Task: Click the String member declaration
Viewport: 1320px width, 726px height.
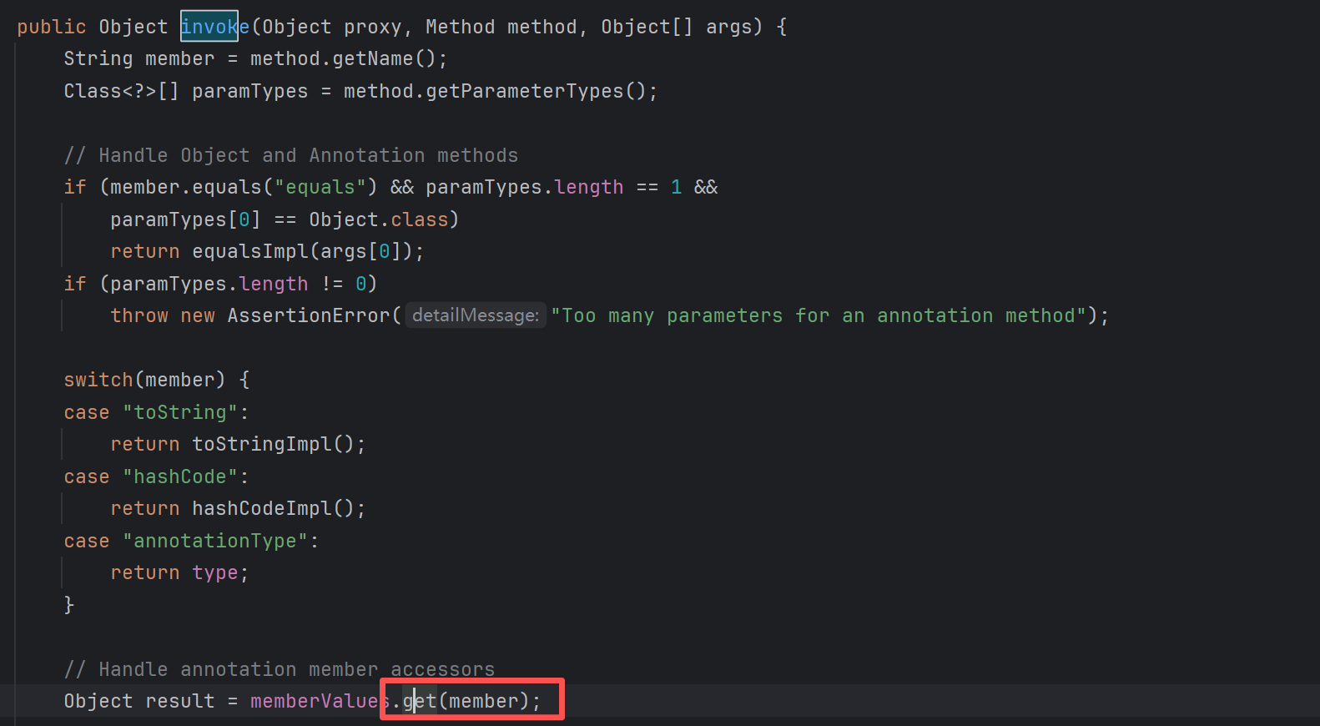Action: [139, 59]
